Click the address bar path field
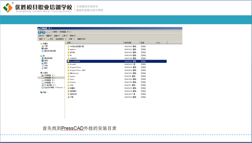Image resolution: width=252 pixels, height=143 pixels. click(115, 32)
